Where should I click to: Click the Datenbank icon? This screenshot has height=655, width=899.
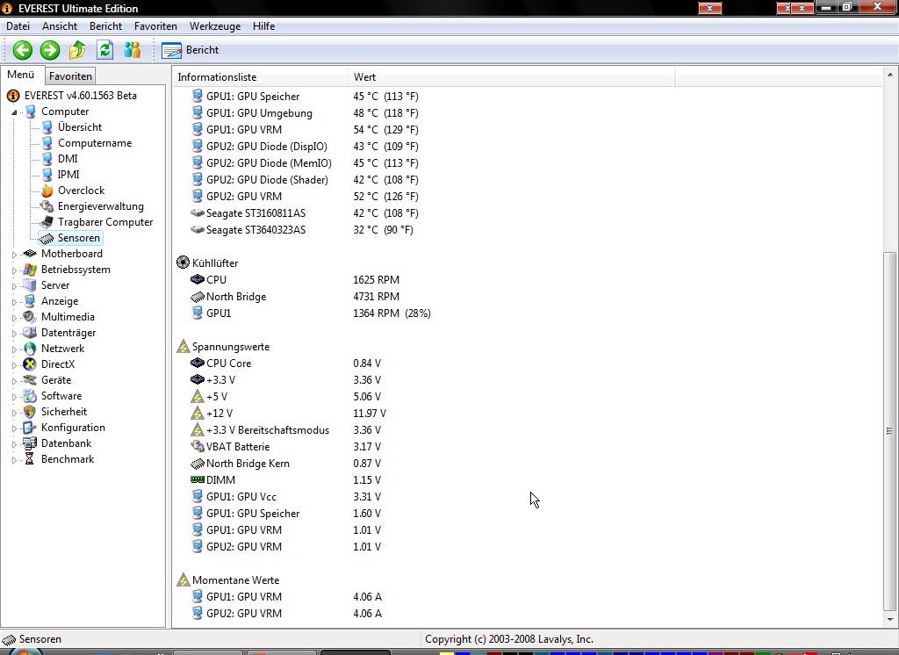tap(30, 443)
